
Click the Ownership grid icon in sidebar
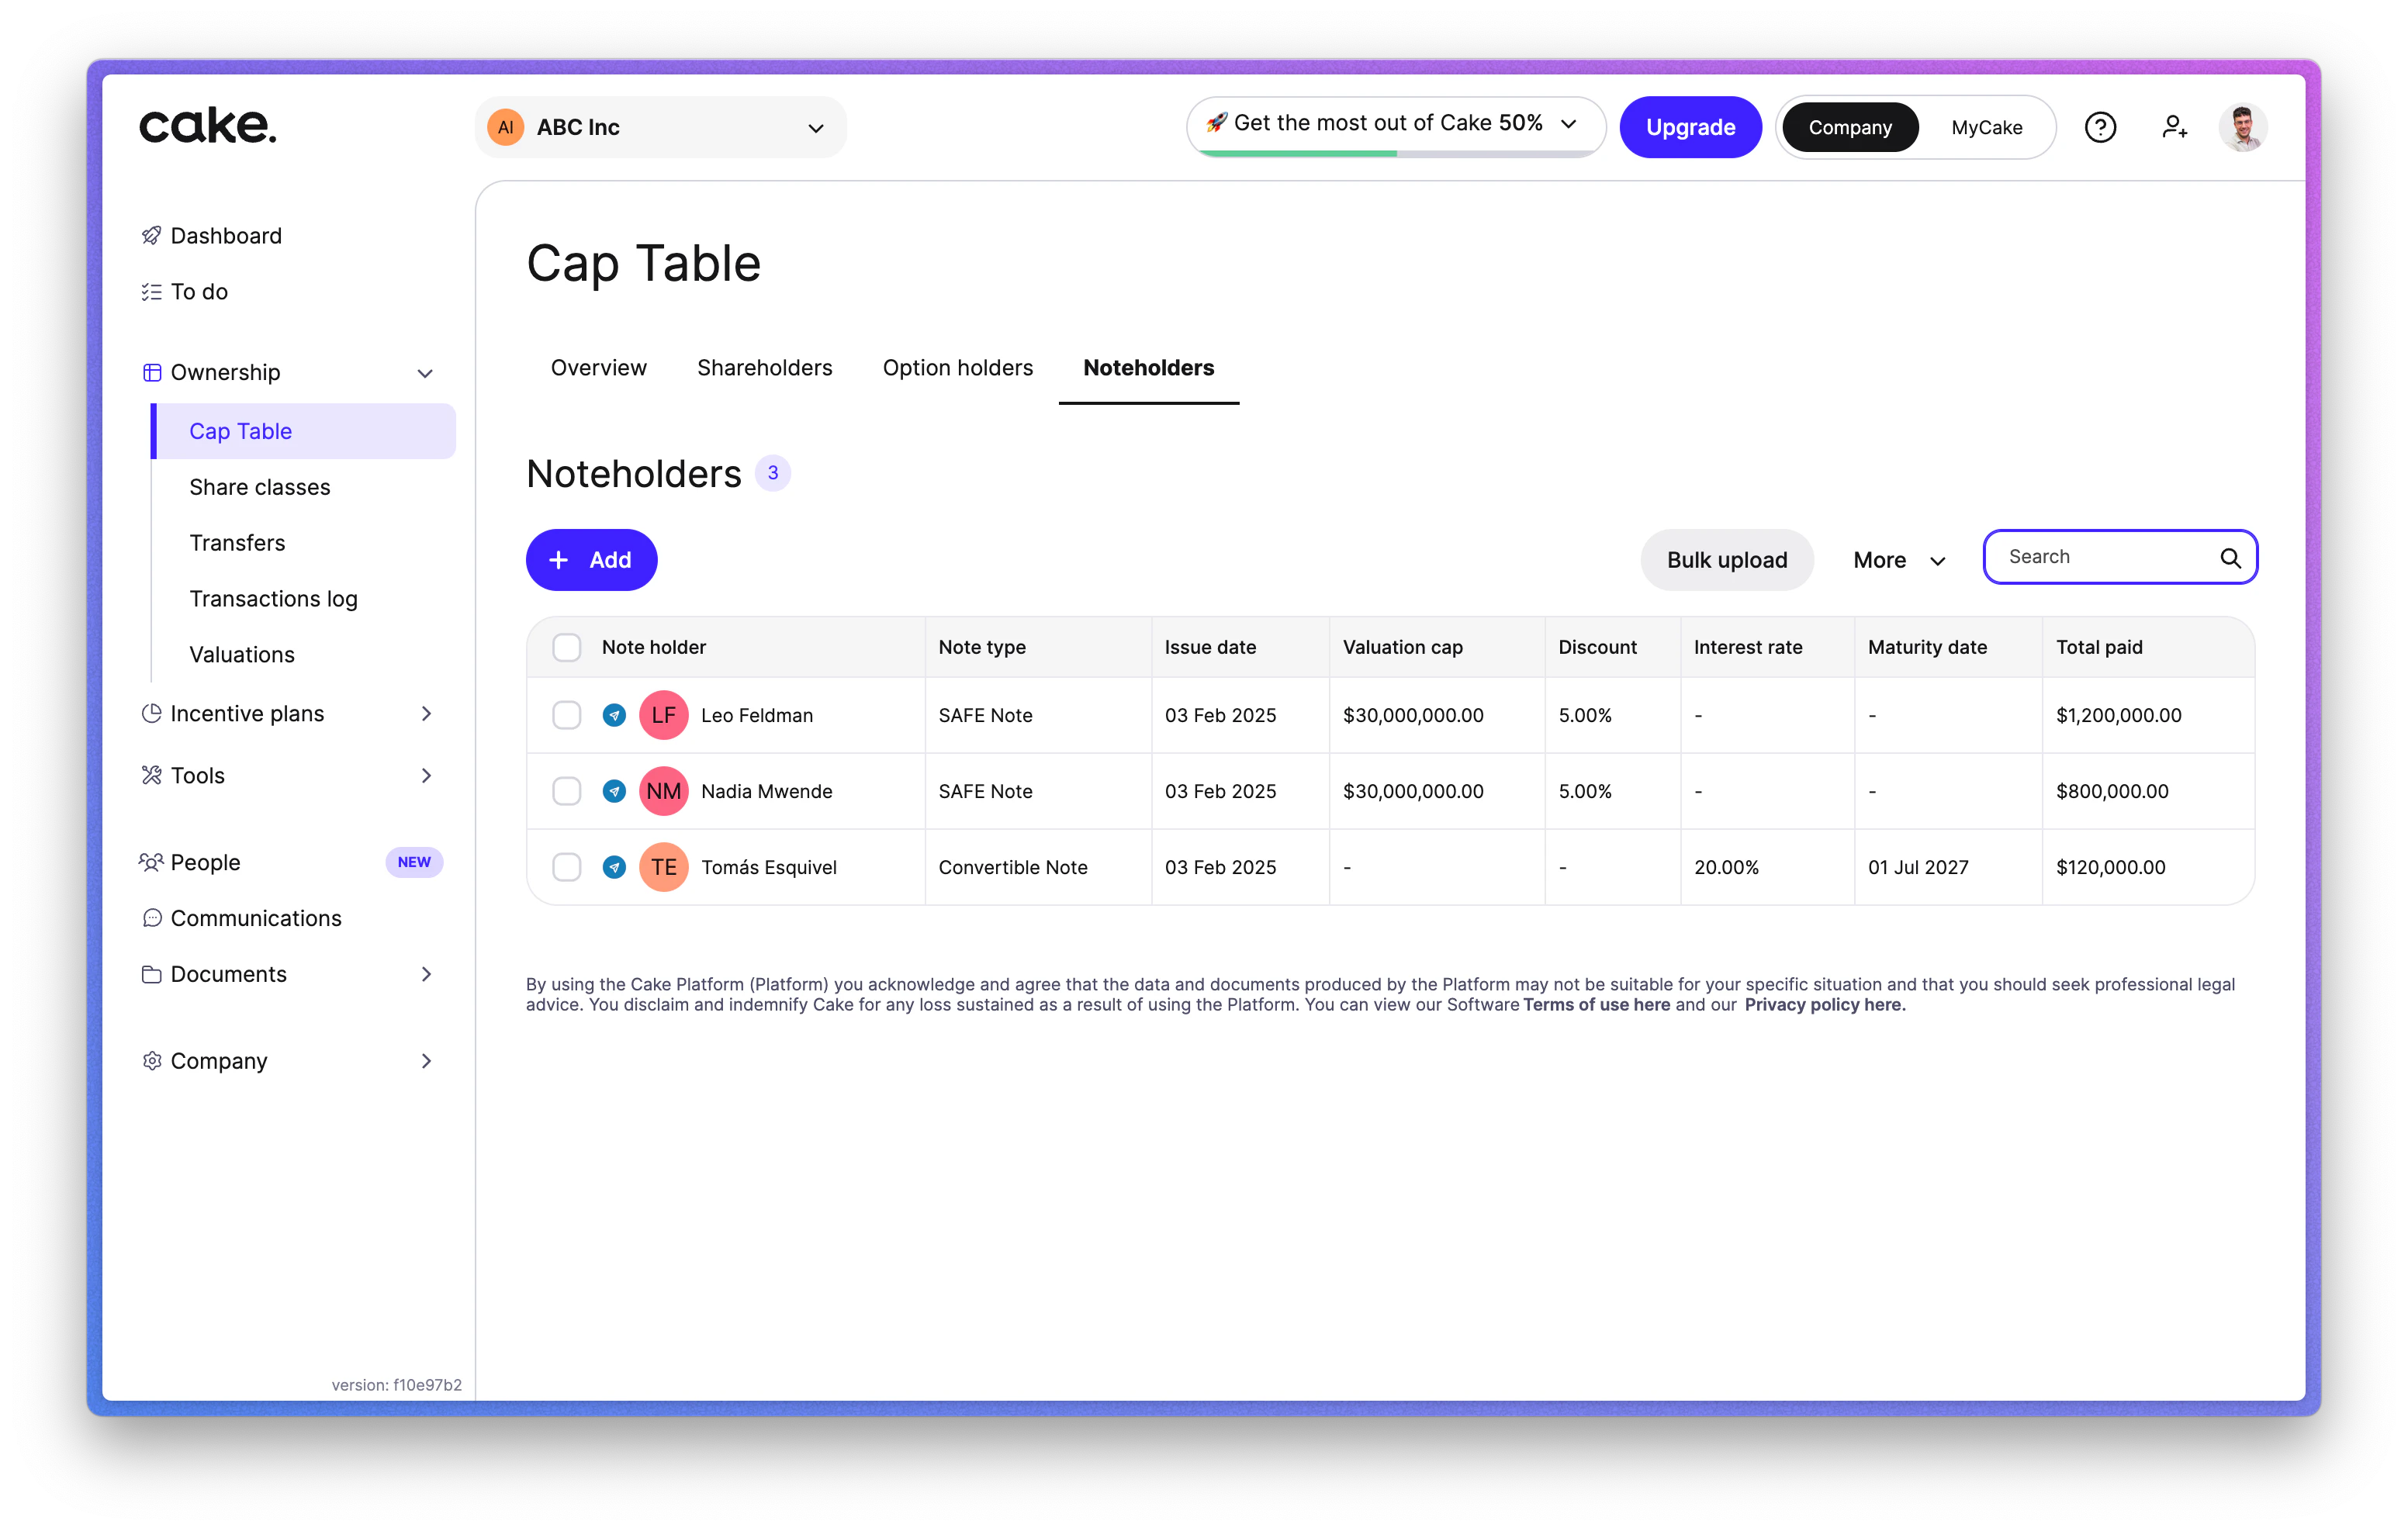(152, 372)
